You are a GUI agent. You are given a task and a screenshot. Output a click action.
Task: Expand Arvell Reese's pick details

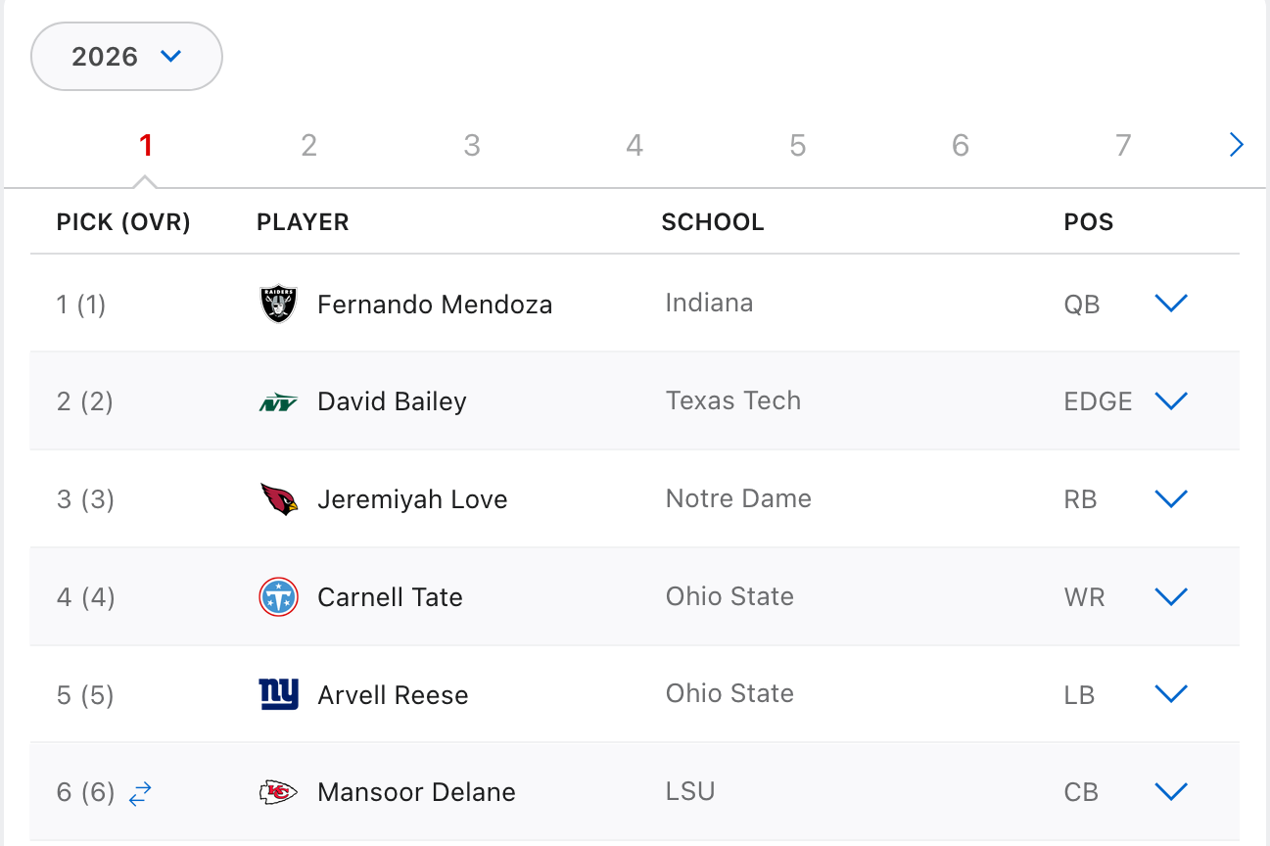click(x=1171, y=694)
